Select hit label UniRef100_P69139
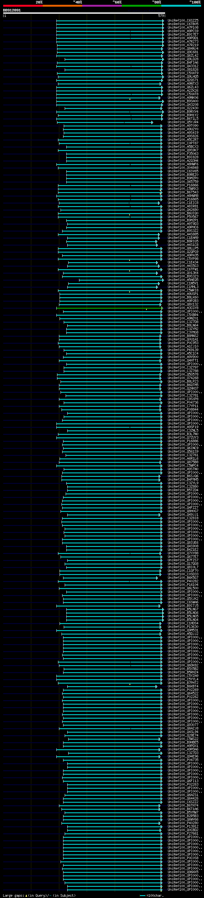 click(183, 350)
